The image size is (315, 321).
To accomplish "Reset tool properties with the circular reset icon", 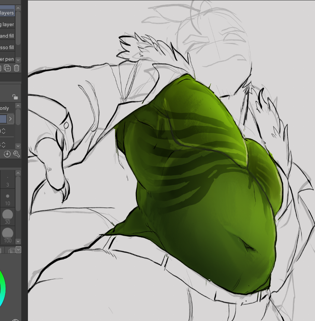I will click(x=7, y=154).
